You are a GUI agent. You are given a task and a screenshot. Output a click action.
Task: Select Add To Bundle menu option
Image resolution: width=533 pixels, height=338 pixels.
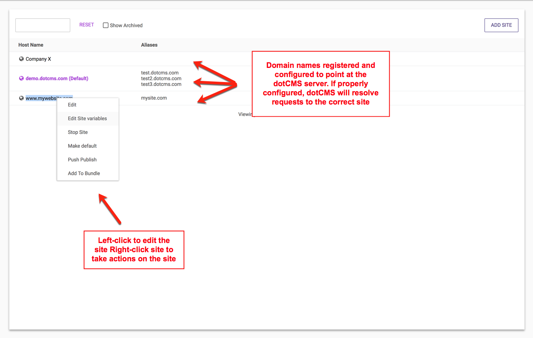click(x=84, y=173)
